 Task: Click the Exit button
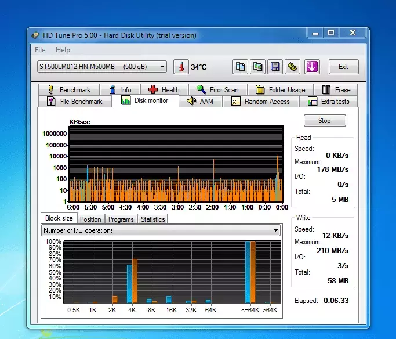(343, 67)
